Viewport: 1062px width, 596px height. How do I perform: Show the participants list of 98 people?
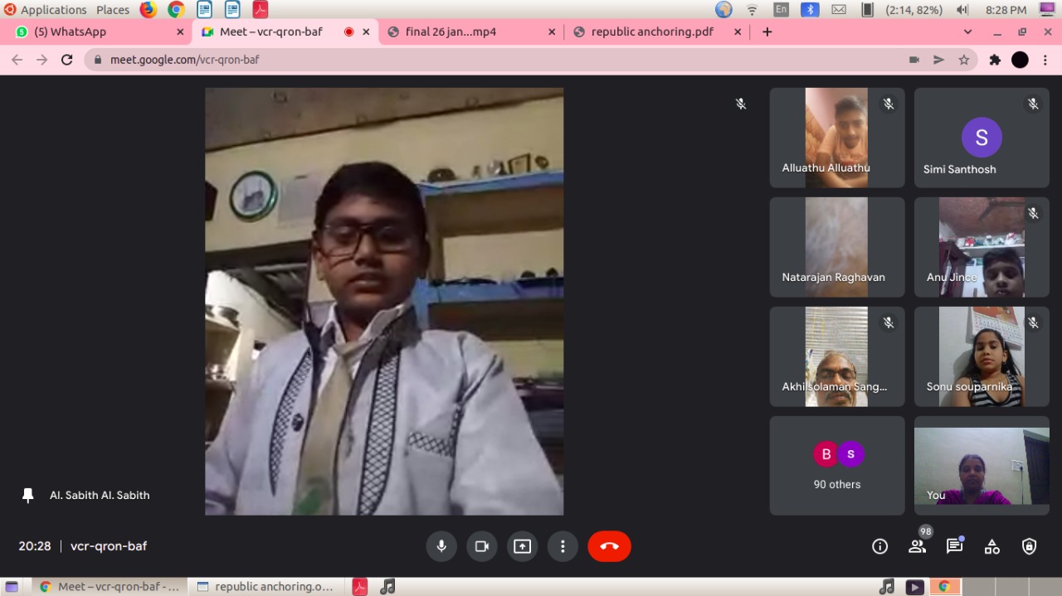click(917, 546)
